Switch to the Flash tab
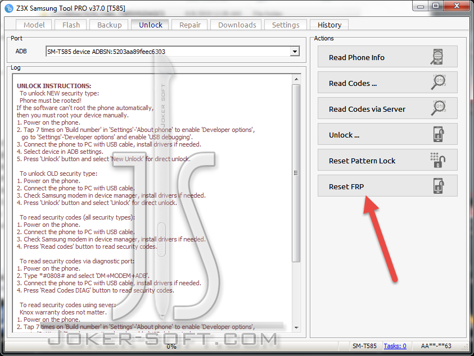This screenshot has width=474, height=356. coord(71,25)
